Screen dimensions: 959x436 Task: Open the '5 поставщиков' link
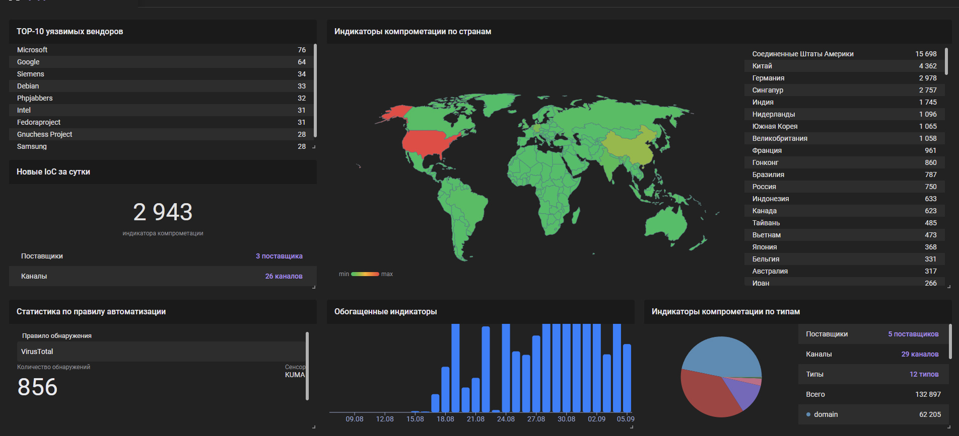tap(913, 334)
